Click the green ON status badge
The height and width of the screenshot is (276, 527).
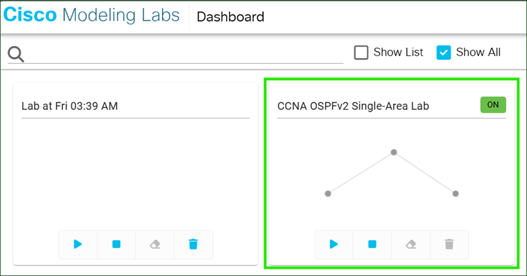pos(493,105)
